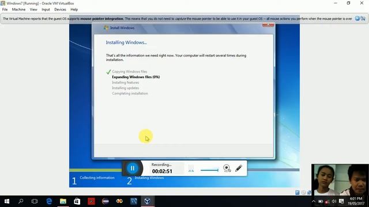Screen dimensions: 369x207
Task: Dismiss the mouse integration notification
Action: (357, 18)
